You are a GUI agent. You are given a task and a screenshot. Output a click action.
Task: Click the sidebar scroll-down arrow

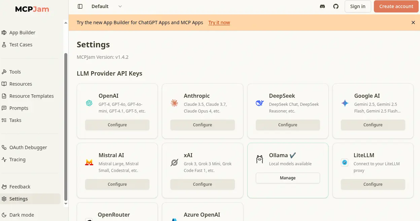point(66,204)
